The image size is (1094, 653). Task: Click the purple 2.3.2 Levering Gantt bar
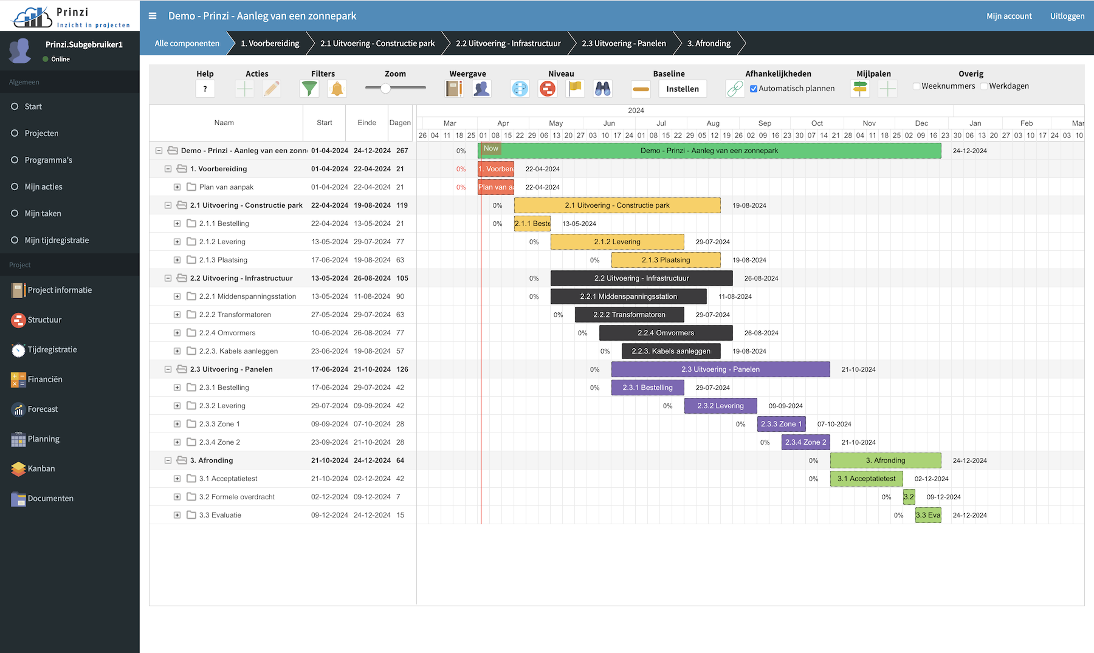[x=720, y=406]
